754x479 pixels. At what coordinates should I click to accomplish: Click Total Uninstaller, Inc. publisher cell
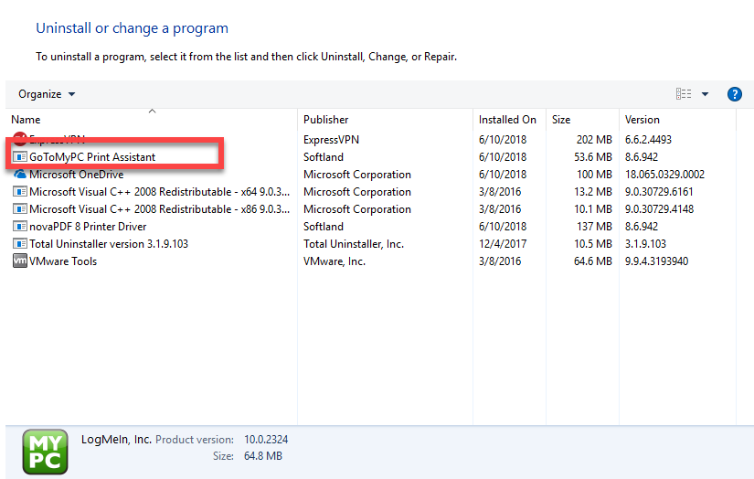pyautogui.click(x=354, y=243)
